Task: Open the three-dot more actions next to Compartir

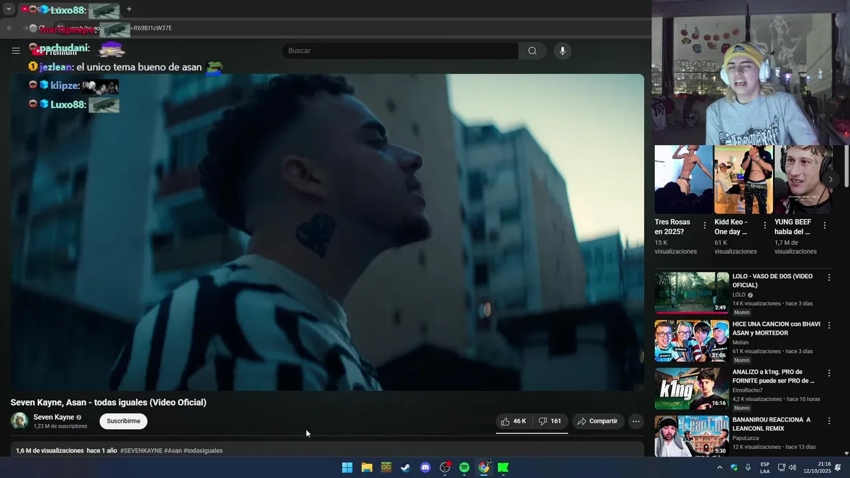Action: pos(636,421)
